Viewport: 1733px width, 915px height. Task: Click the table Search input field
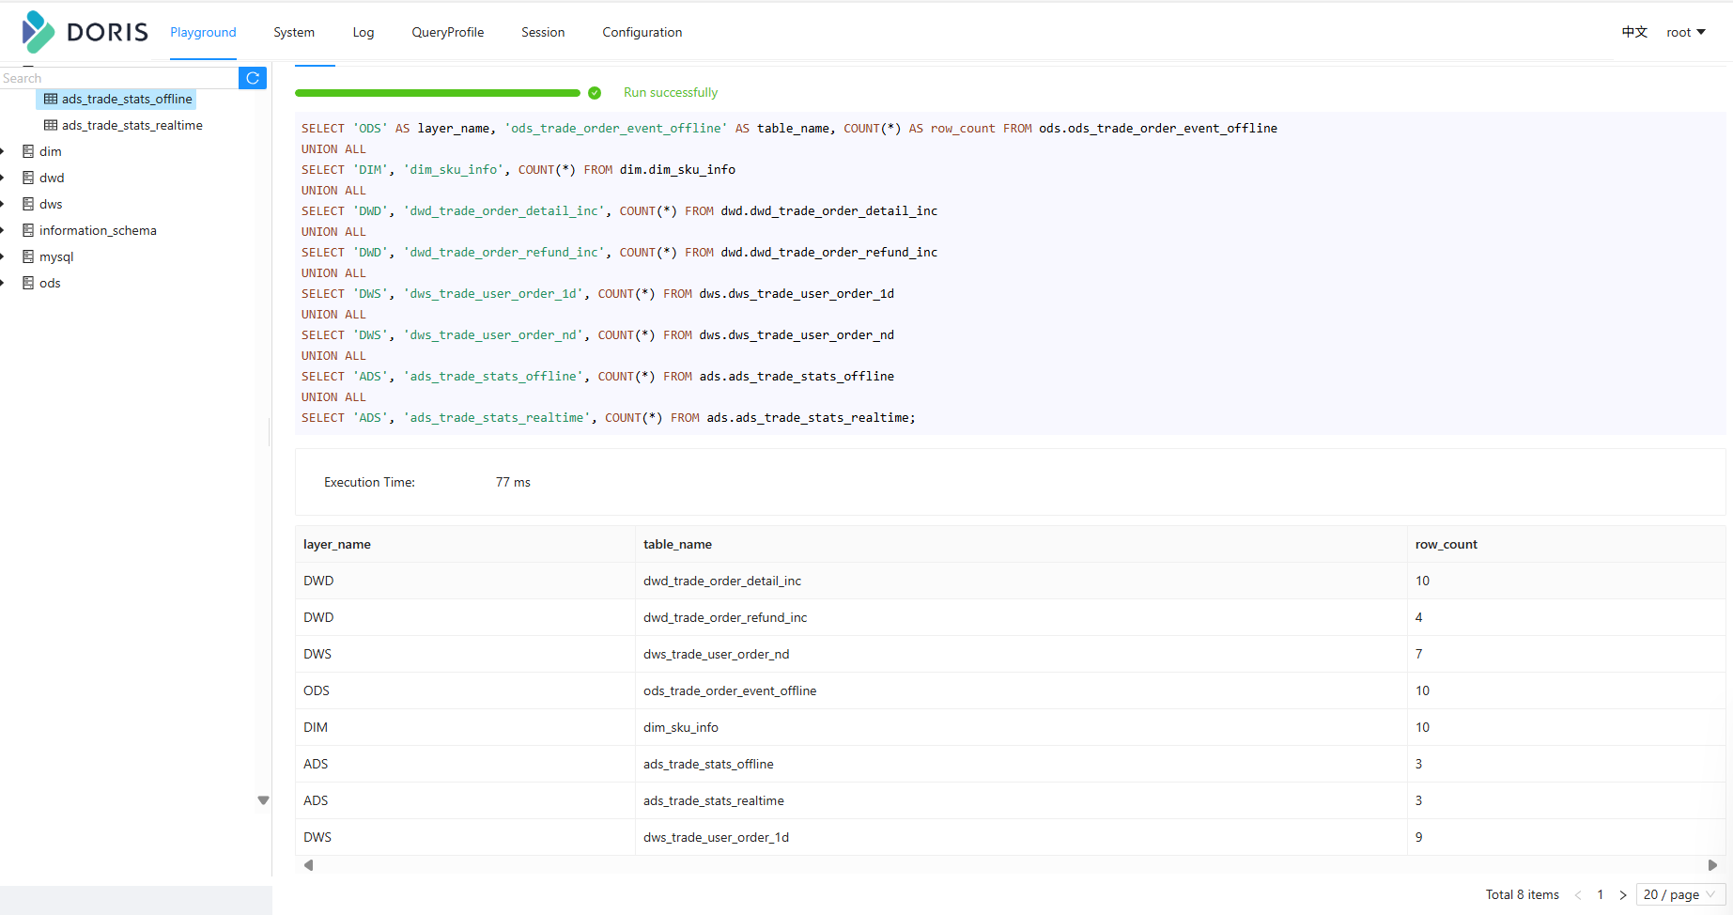119,78
